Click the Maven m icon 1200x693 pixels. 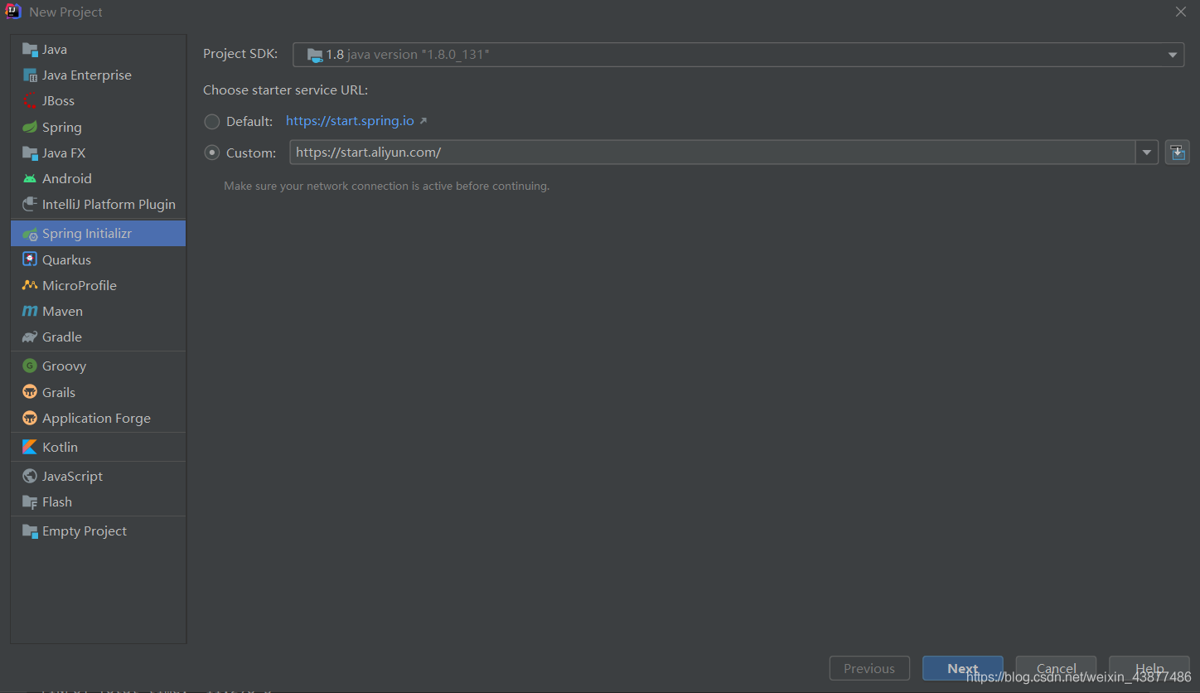pyautogui.click(x=30, y=312)
